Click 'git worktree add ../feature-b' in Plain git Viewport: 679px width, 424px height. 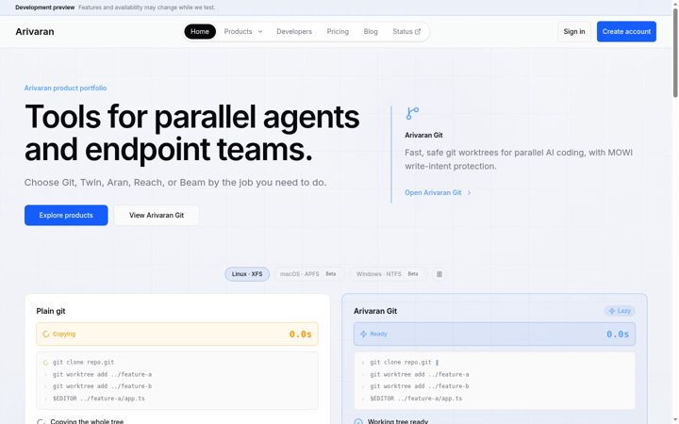tap(102, 386)
